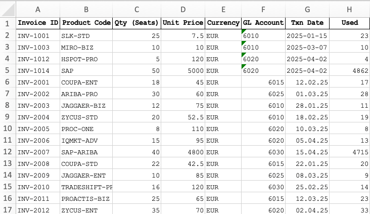Screen dimensions: 370x214
Task: Select row 12 header
Action: [x=7, y=152]
